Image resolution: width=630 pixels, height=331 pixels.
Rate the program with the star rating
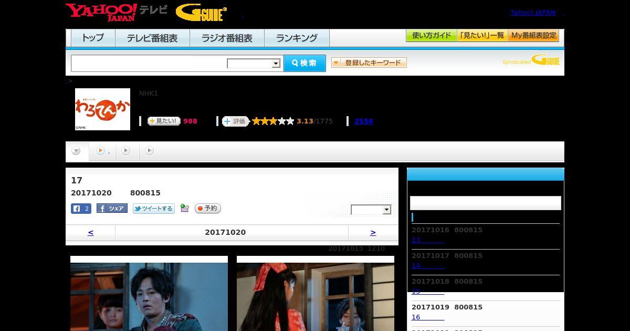tap(273, 121)
